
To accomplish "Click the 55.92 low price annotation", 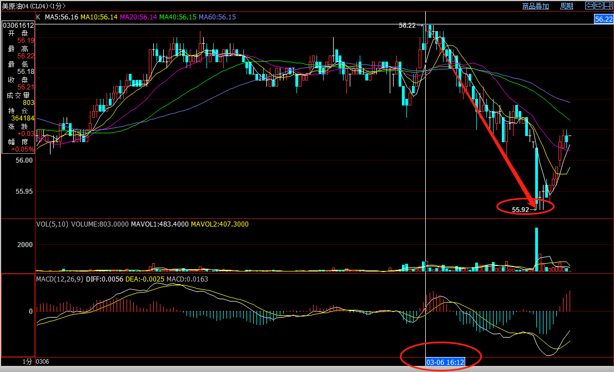I will (520, 210).
